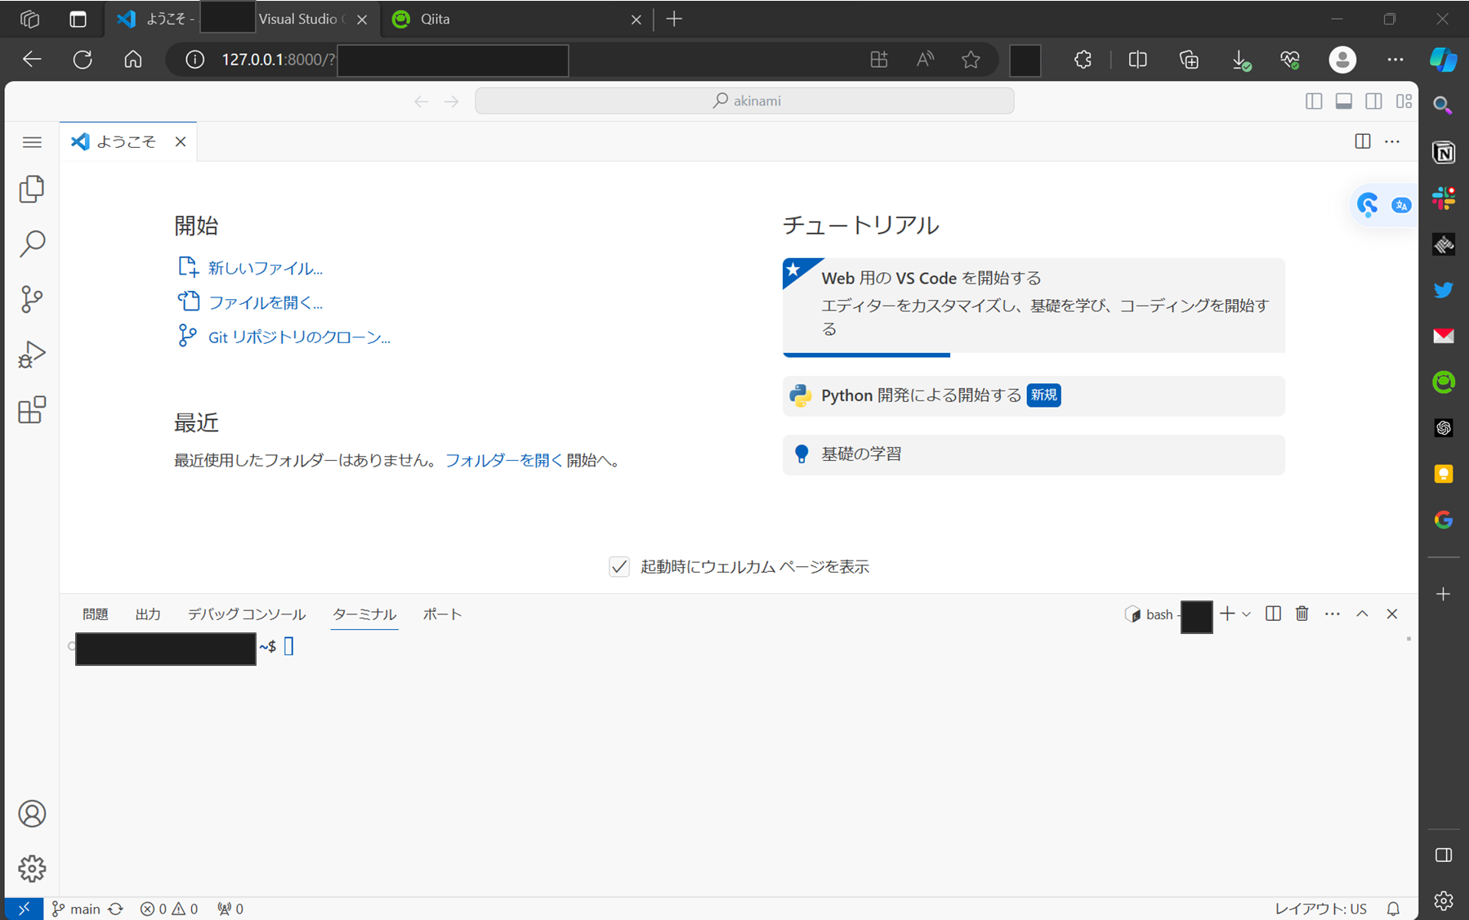Open Source Control view in activity bar
Screen dimensions: 1469x920
32,299
